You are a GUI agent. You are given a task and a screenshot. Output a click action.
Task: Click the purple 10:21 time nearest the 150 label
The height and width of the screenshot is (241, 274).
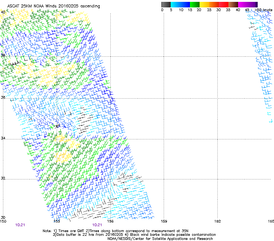[x=20, y=225]
